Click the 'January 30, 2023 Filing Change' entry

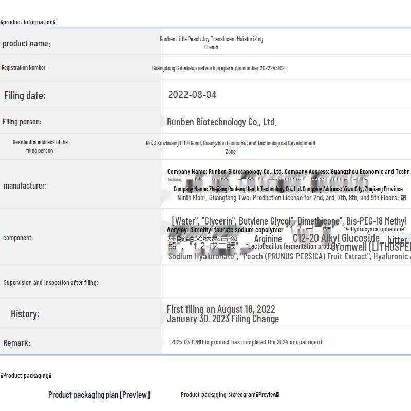tap(223, 319)
